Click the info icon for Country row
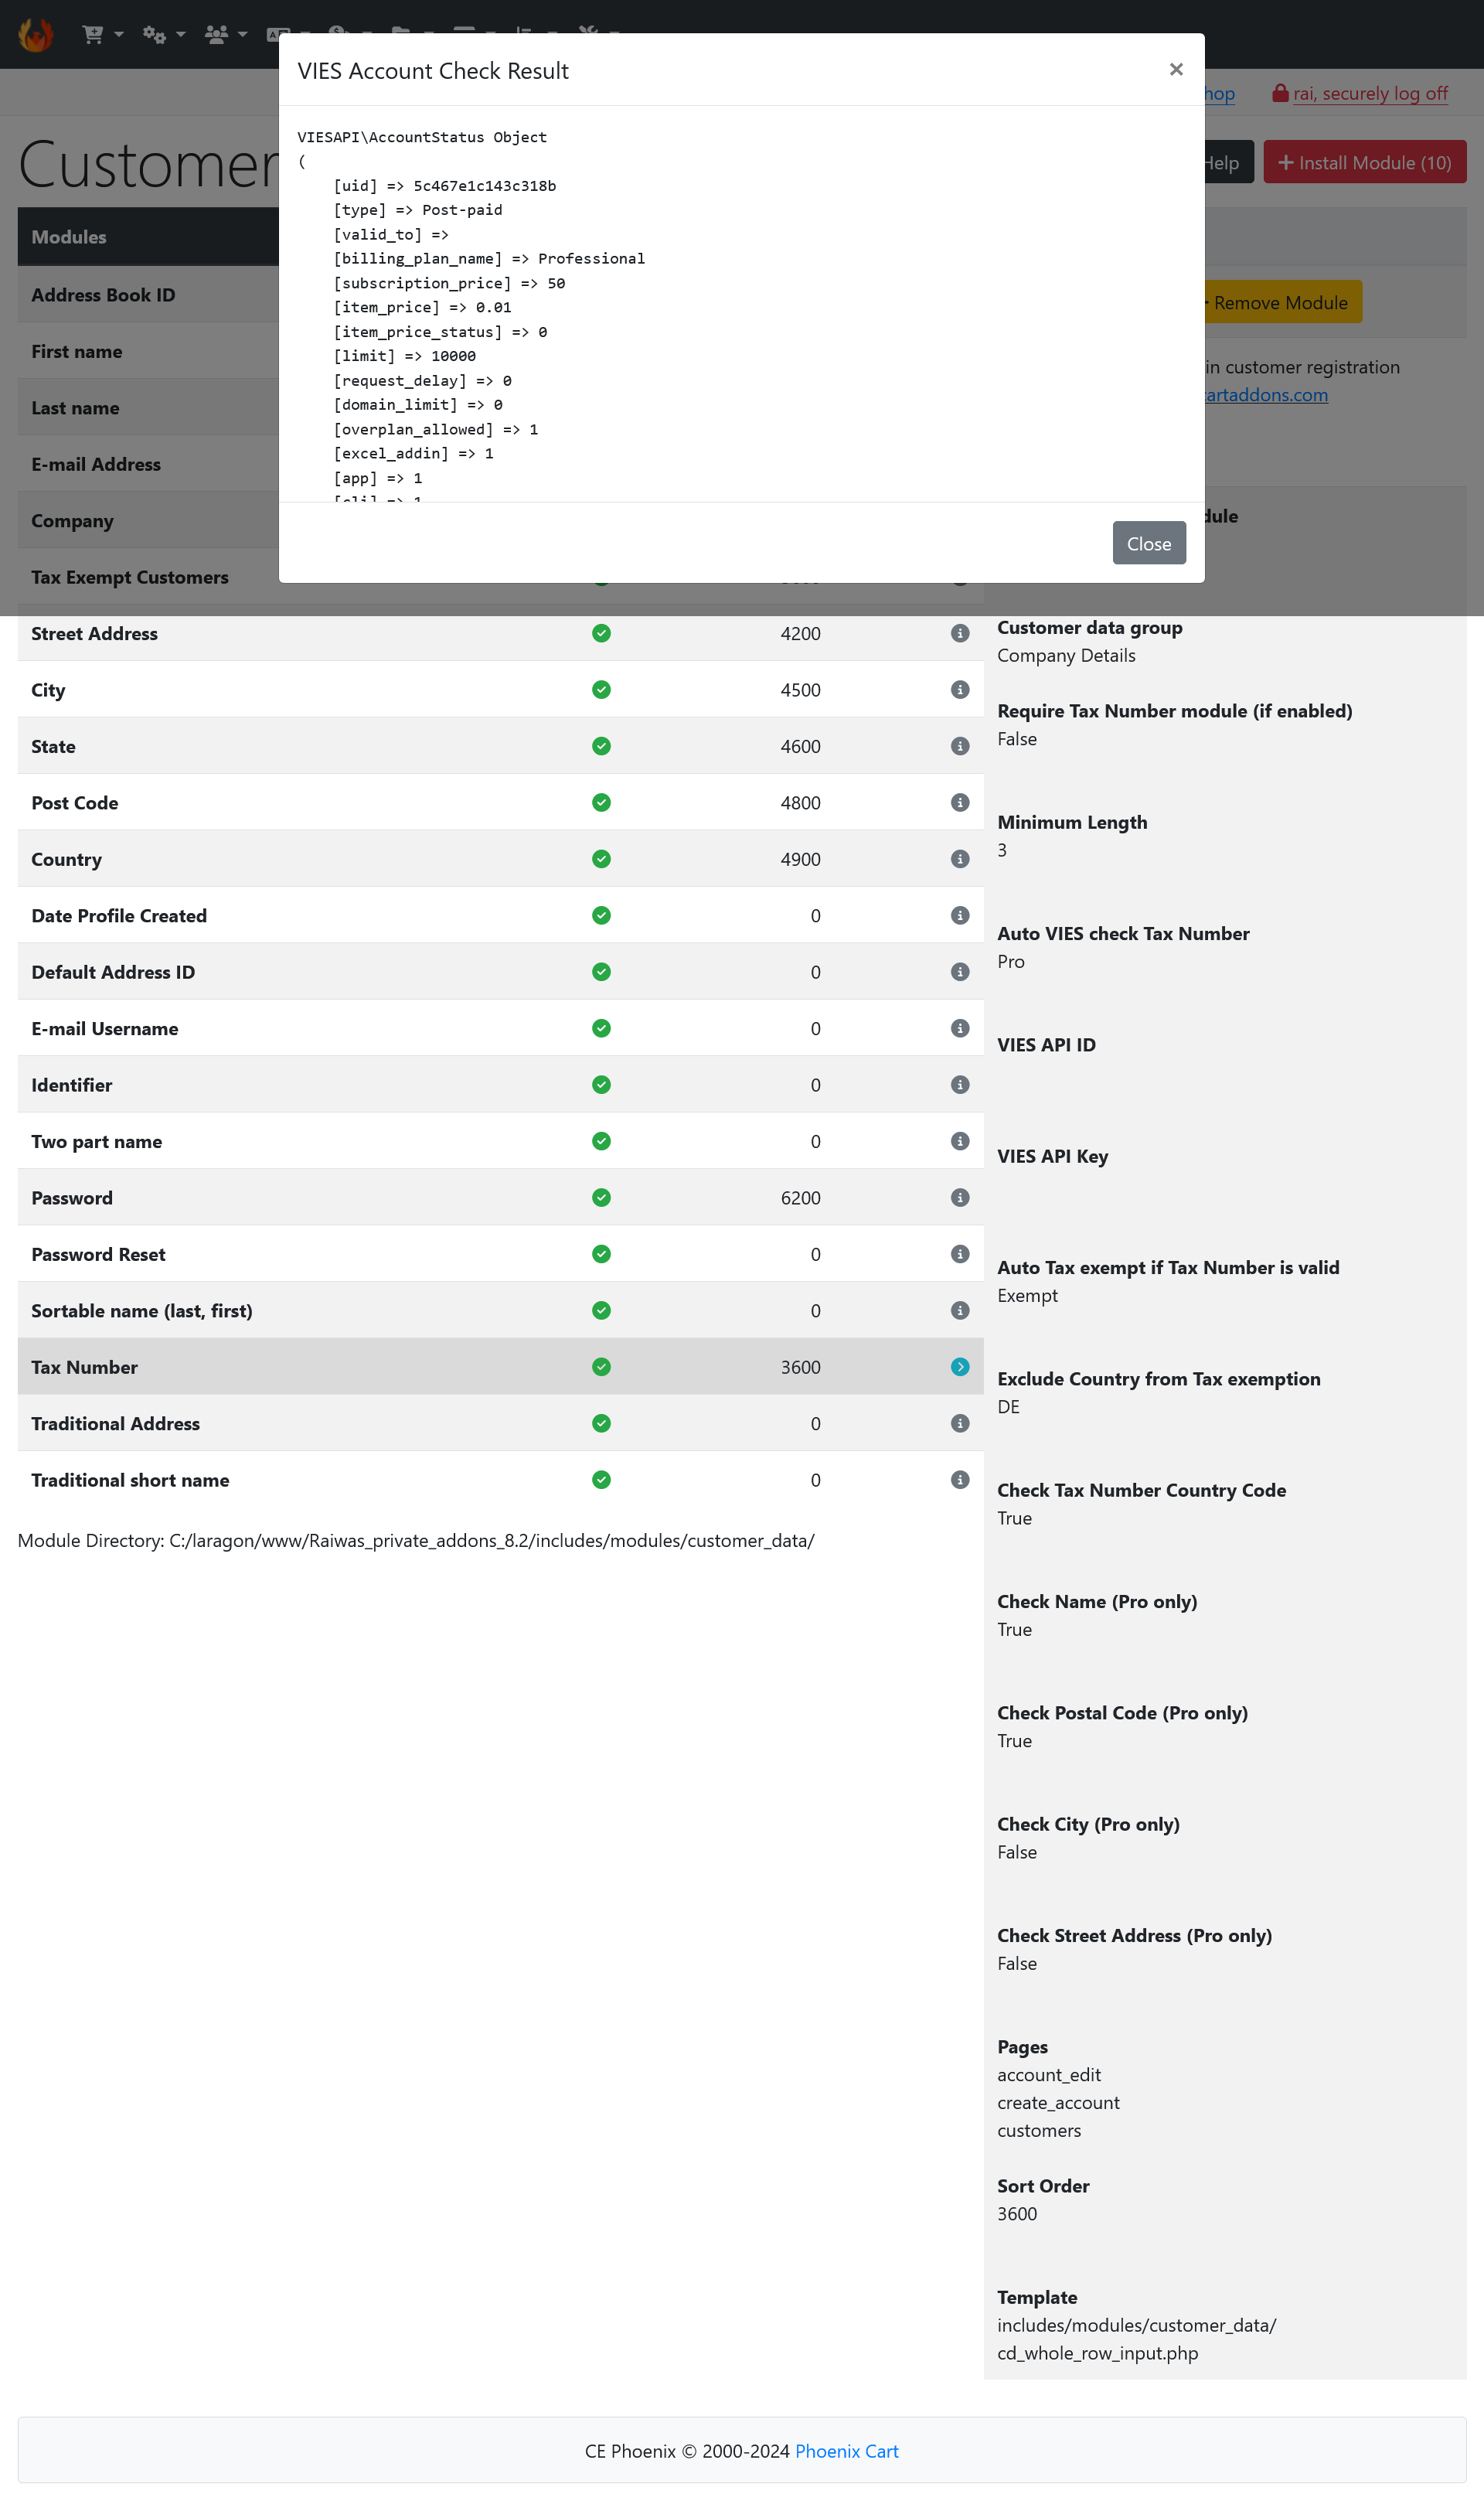 [x=960, y=859]
